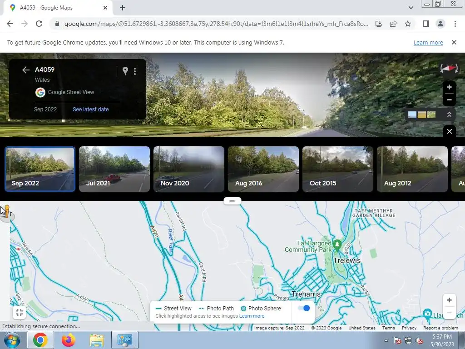
Task: Click Learn more about Chrome updates
Action: (428, 42)
